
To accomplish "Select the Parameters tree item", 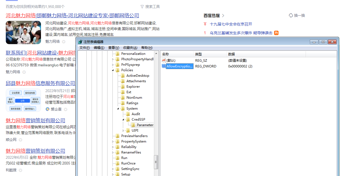I will pyautogui.click(x=145, y=125).
